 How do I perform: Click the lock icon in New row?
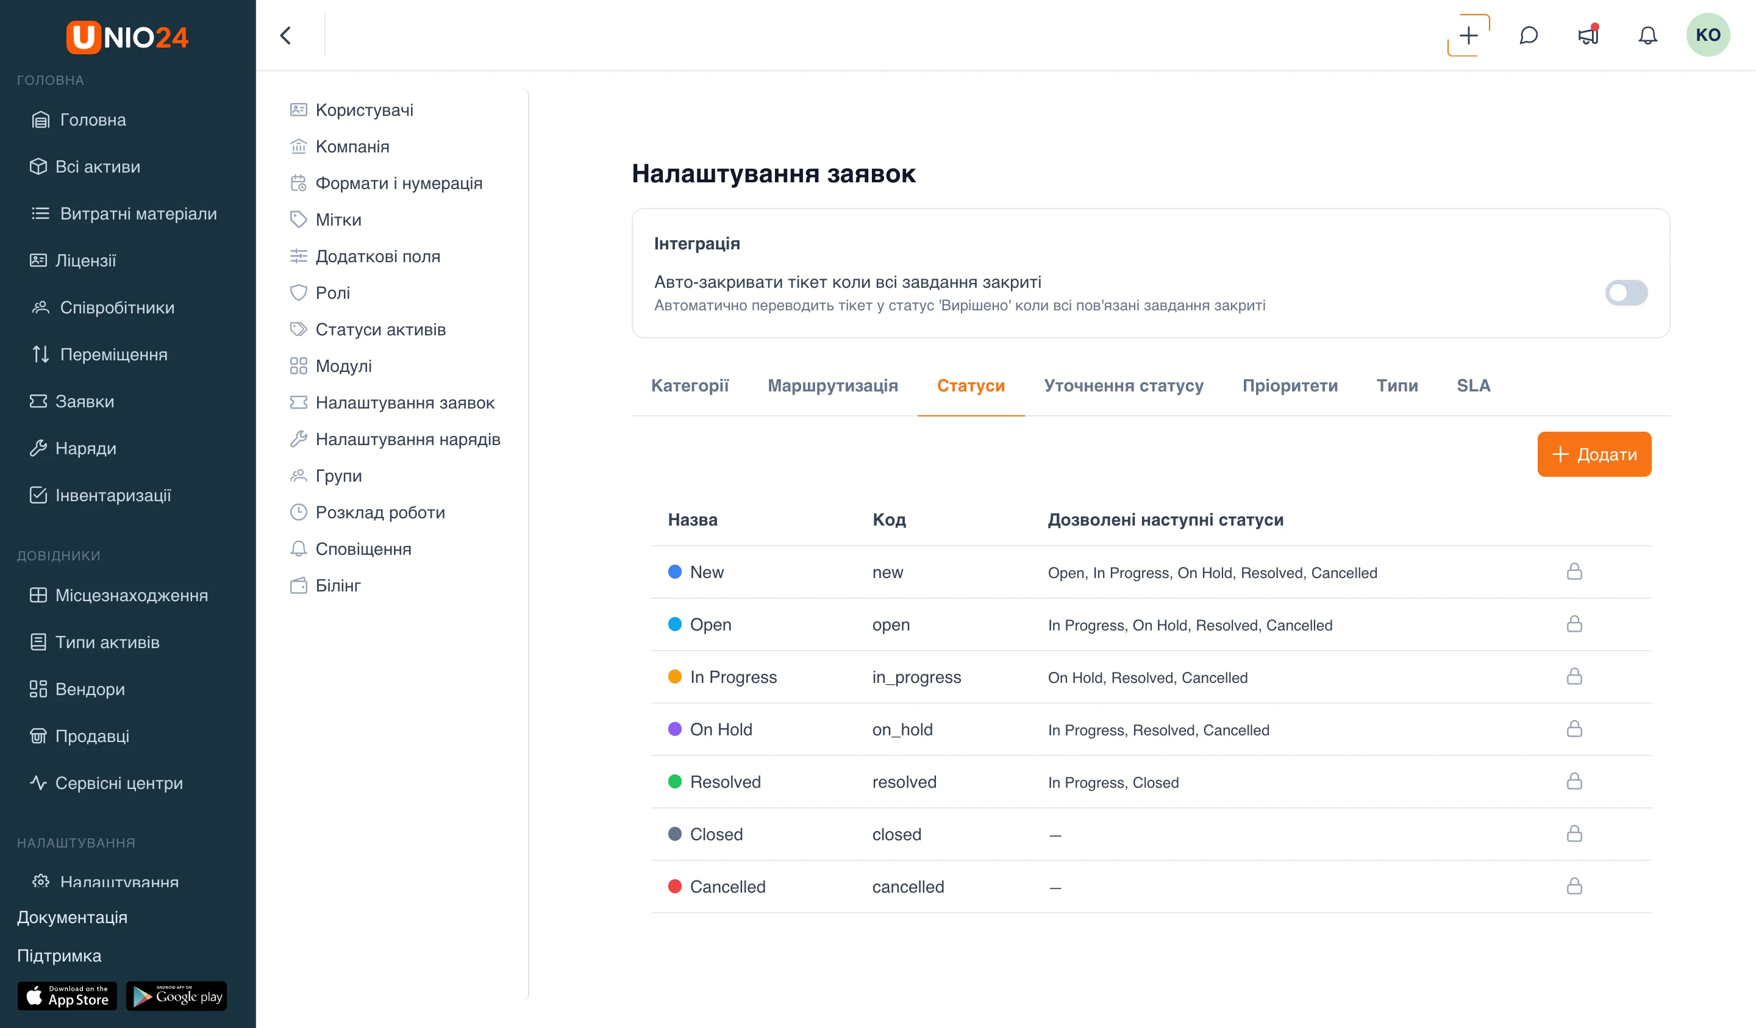[x=1574, y=572]
